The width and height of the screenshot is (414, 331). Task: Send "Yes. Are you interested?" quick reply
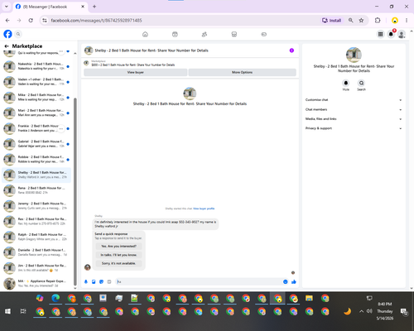(x=118, y=246)
